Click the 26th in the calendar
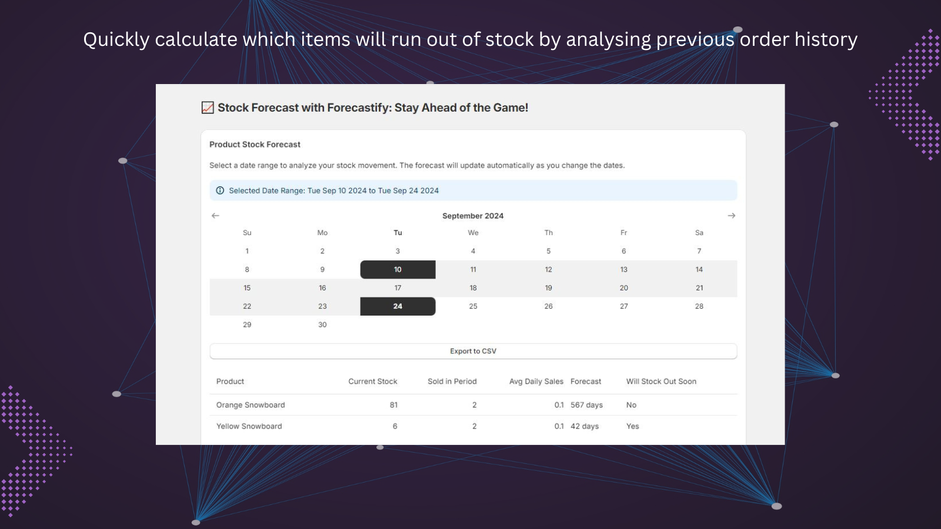941x529 pixels. tap(548, 306)
